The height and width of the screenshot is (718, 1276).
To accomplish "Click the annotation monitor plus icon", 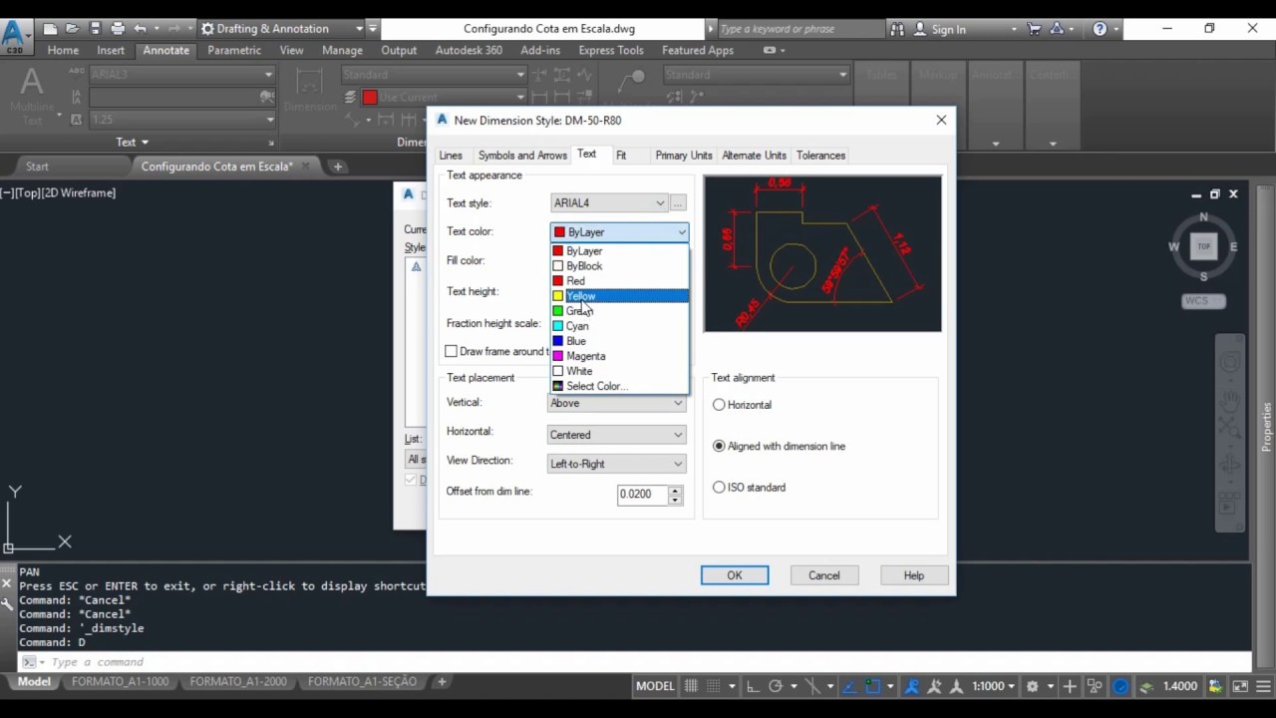I will pyautogui.click(x=1070, y=686).
